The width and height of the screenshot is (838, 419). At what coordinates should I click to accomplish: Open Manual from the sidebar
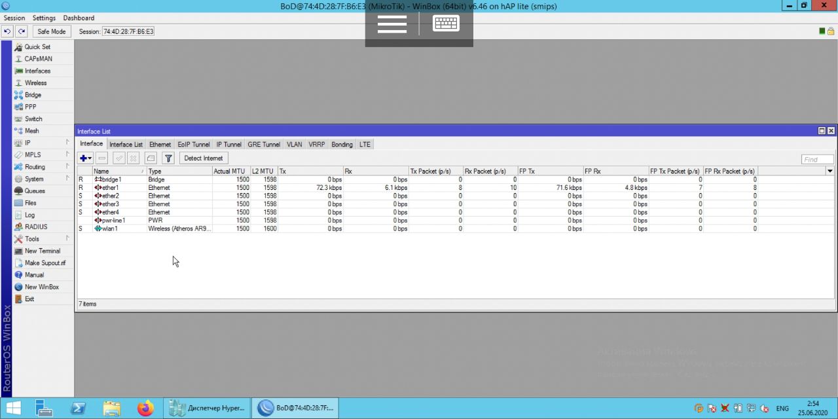point(34,275)
